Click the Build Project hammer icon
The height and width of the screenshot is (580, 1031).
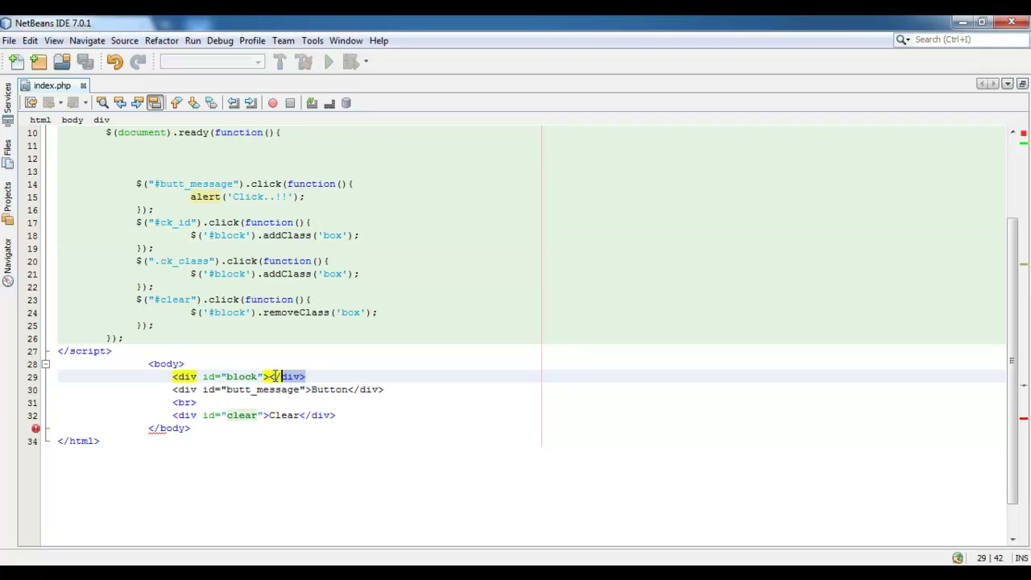[279, 62]
